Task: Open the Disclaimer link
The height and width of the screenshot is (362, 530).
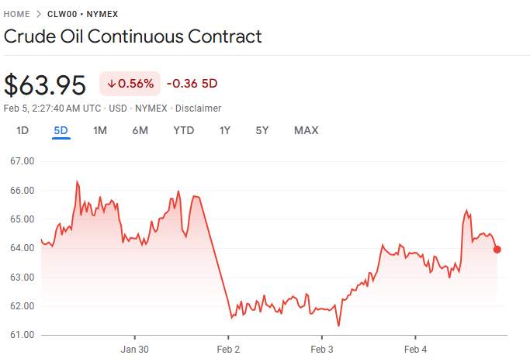Action: 198,109
